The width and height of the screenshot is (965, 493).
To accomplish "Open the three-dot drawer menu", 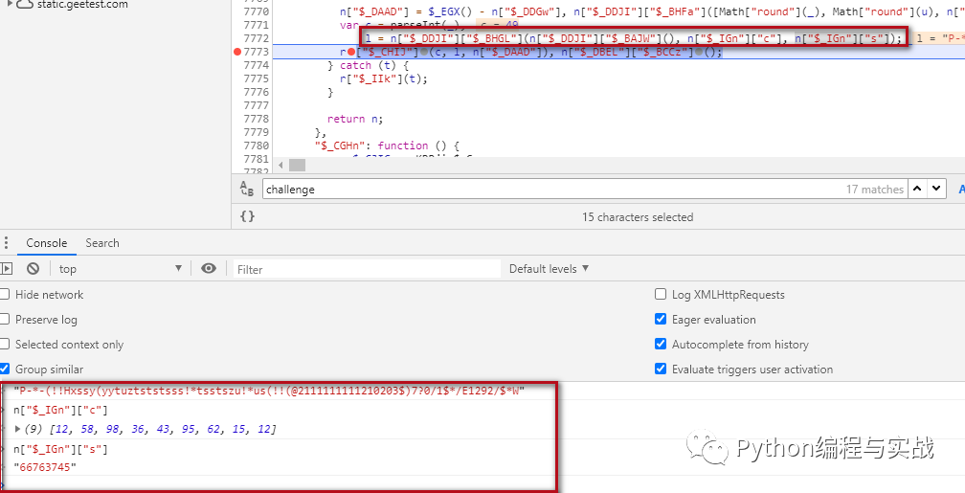I will (6, 243).
